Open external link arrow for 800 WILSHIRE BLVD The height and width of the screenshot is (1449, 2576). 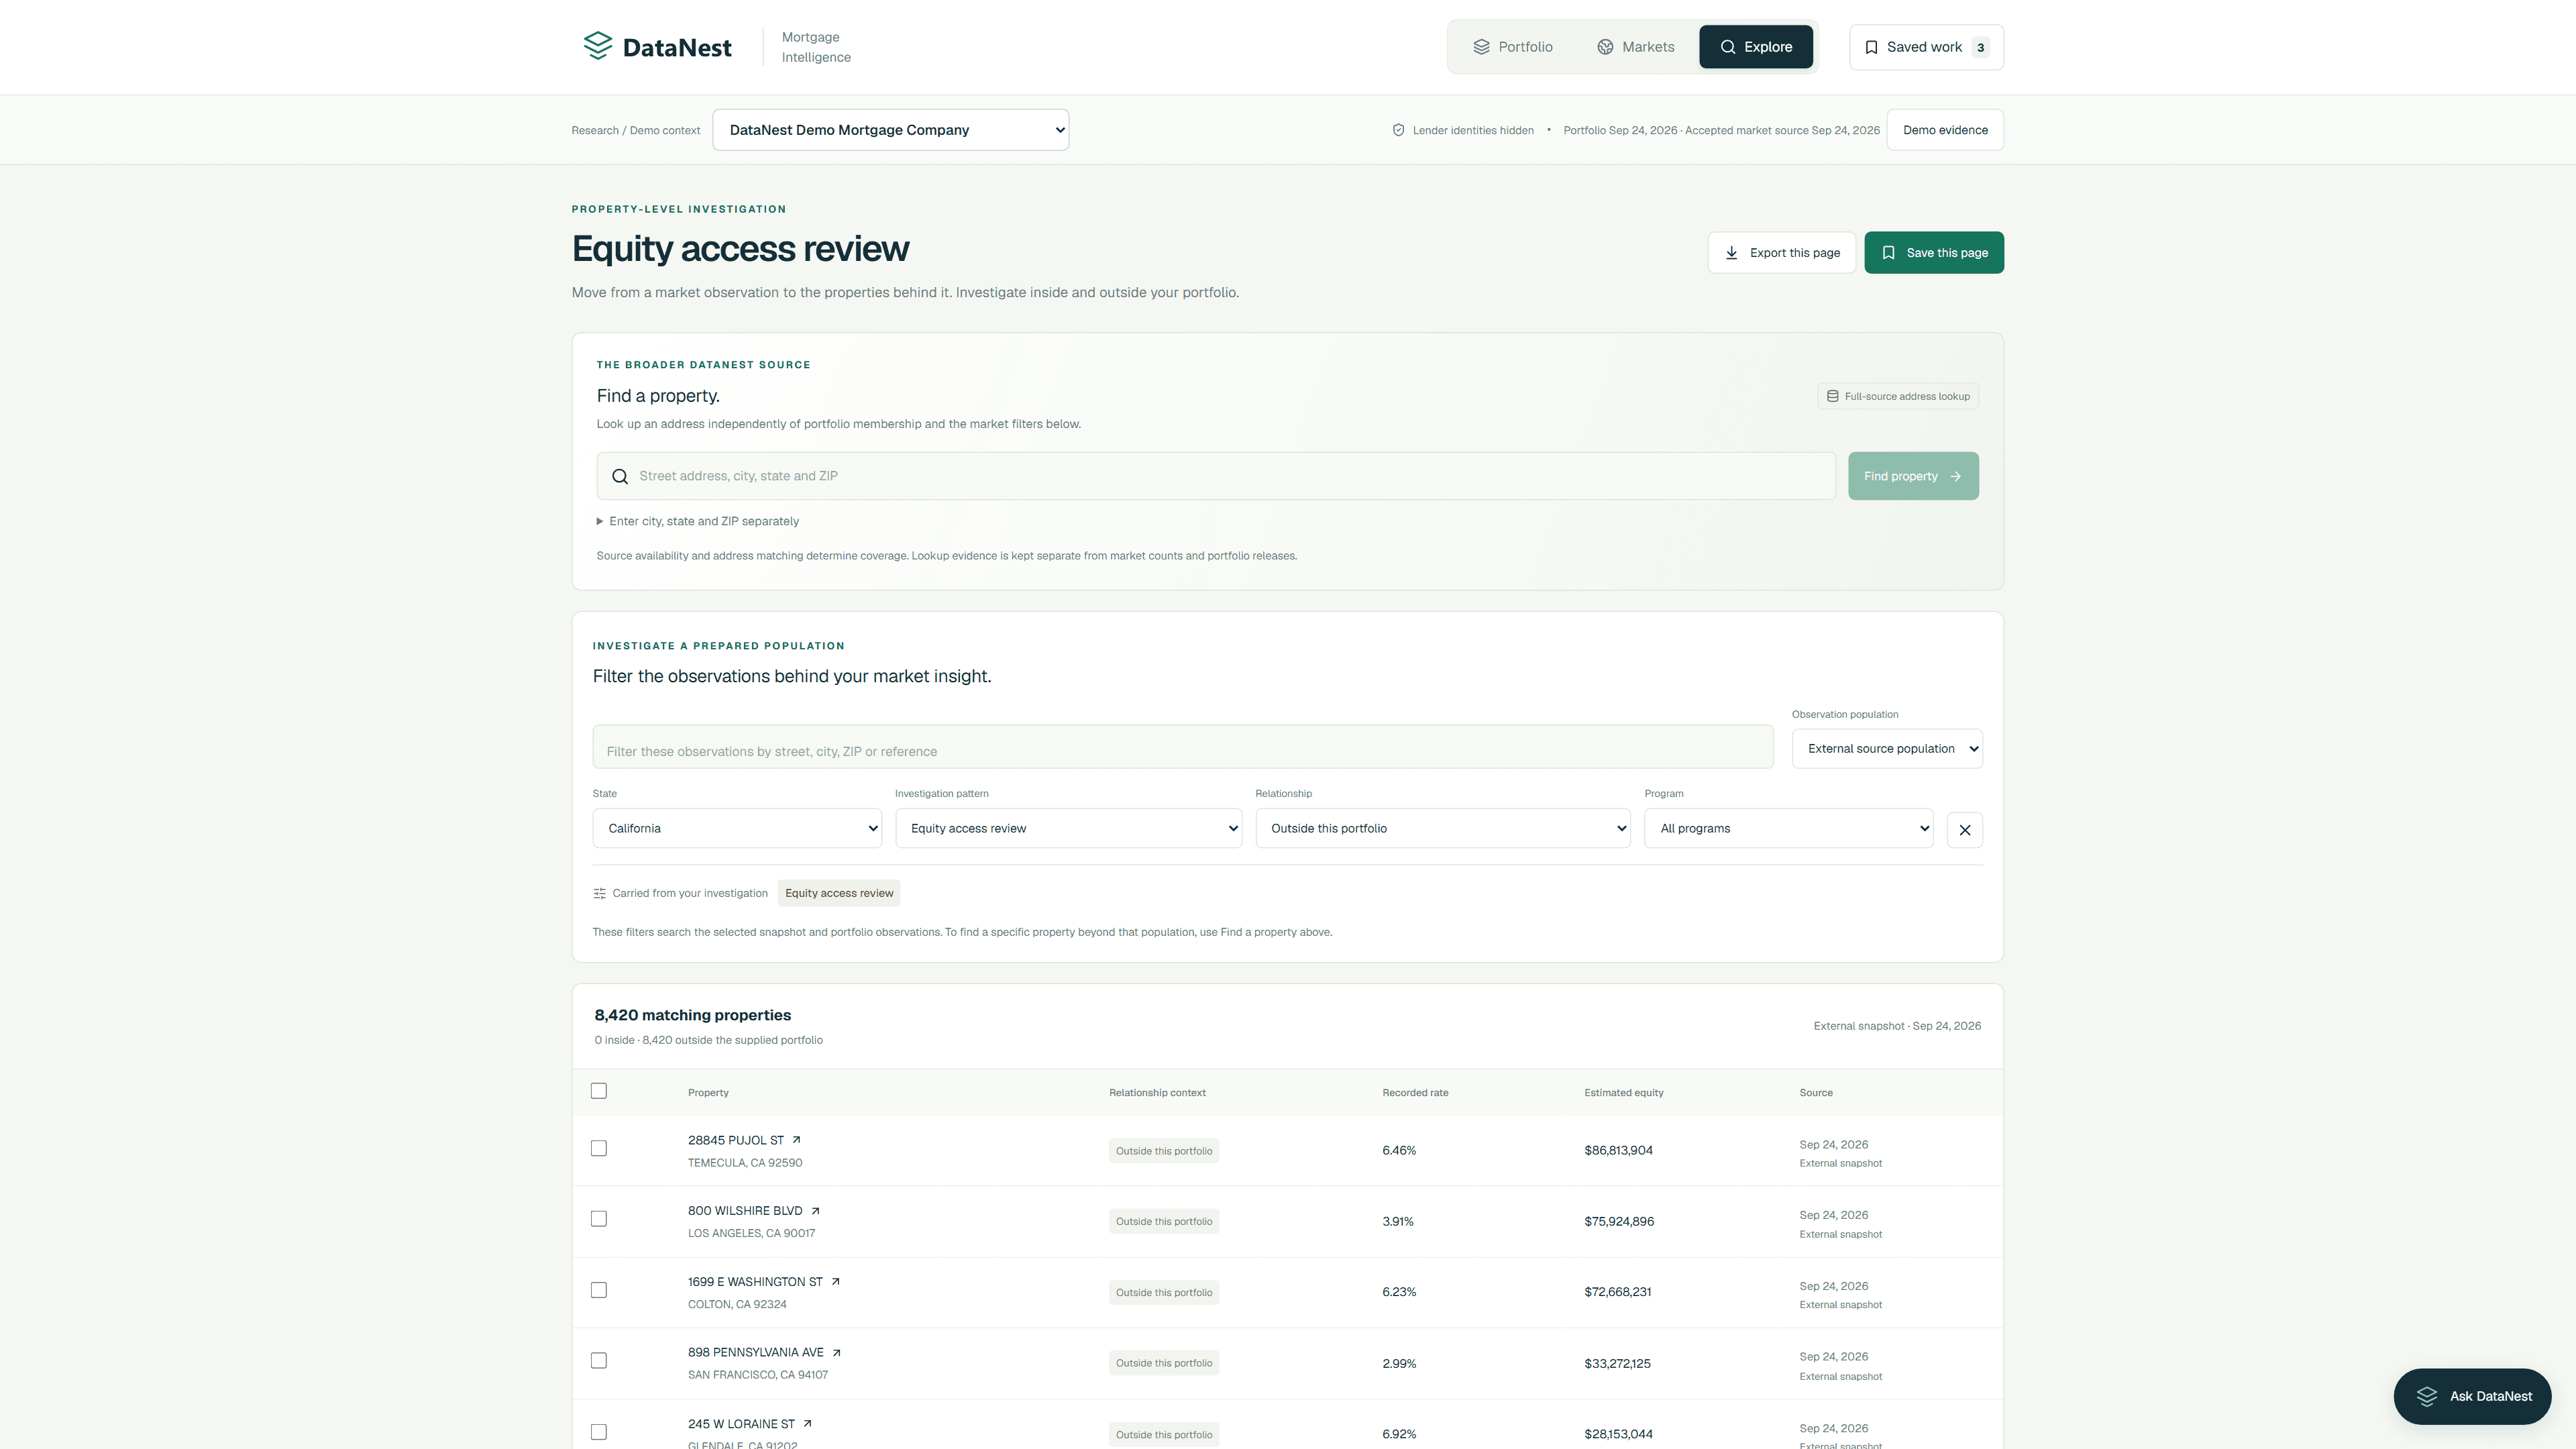[815, 1211]
